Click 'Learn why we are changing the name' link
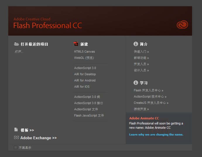 tap(156, 135)
